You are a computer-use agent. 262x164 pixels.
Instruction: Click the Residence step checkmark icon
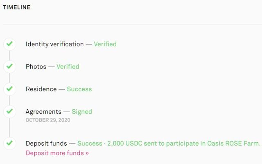[10, 89]
